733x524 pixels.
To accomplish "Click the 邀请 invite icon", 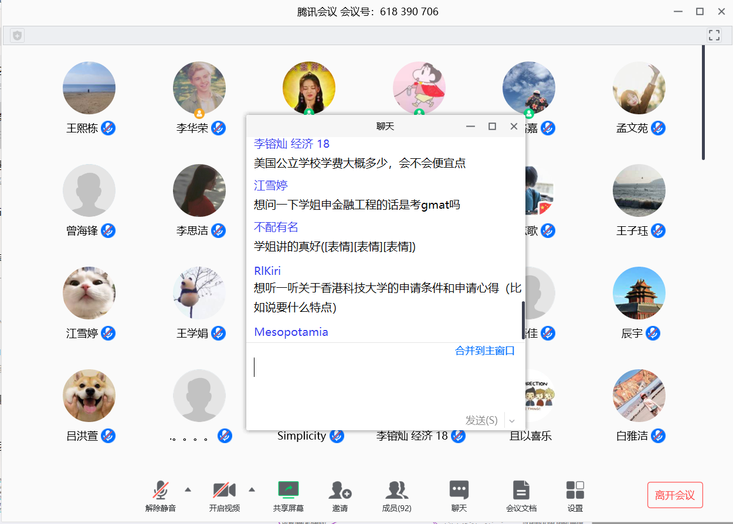I will [x=340, y=490].
